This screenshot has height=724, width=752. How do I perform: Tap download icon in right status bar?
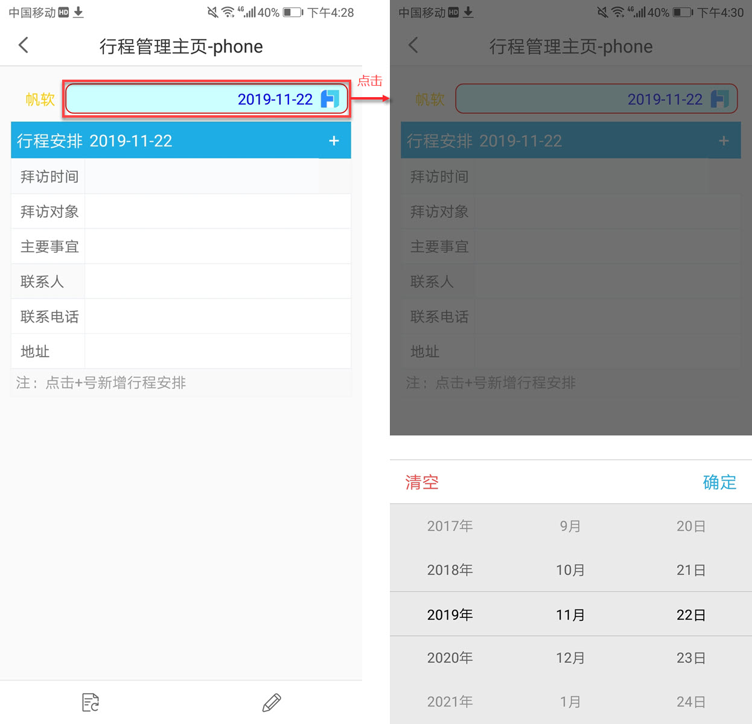coord(468,12)
